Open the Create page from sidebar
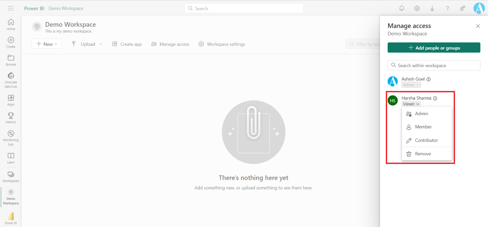This screenshot has height=227, width=488. tap(11, 42)
